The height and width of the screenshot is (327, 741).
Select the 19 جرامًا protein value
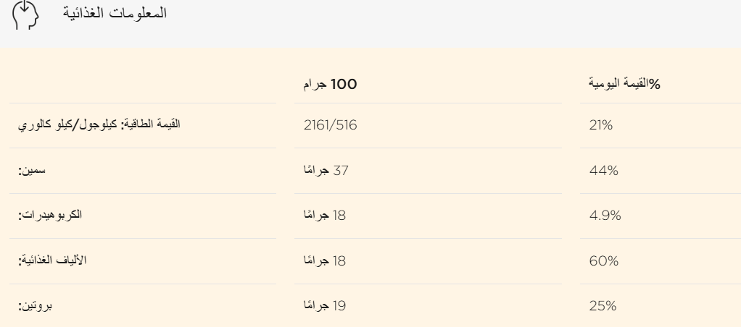click(x=326, y=306)
